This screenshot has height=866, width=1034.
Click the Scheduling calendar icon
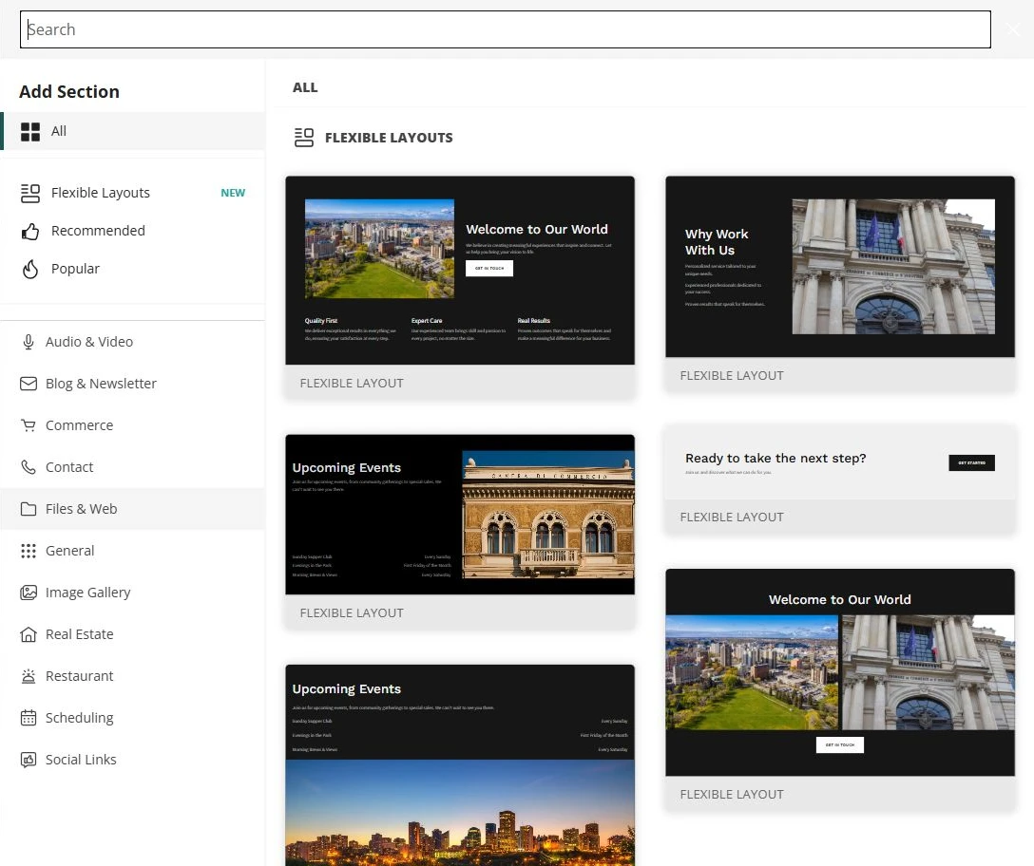tap(29, 718)
